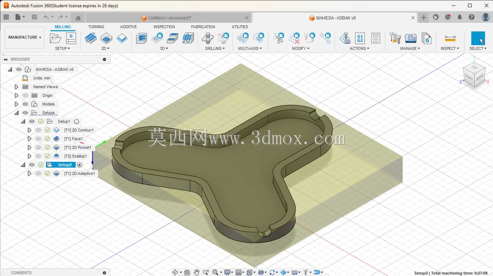Open the Help question mark button

472,17
